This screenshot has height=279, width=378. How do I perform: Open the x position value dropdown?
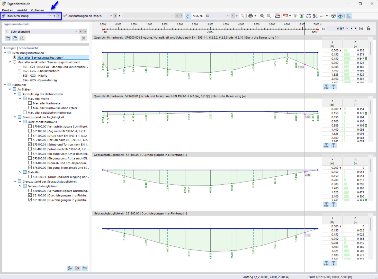[347, 28]
